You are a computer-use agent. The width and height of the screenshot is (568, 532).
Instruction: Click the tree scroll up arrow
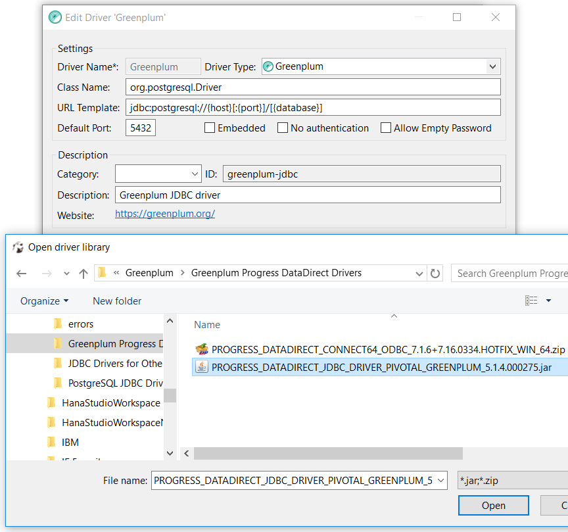tap(170, 321)
